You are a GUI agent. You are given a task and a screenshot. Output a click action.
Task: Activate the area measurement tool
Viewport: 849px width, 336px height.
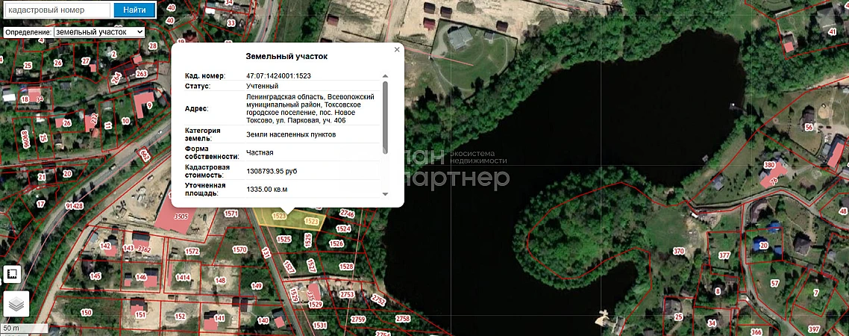click(x=12, y=274)
